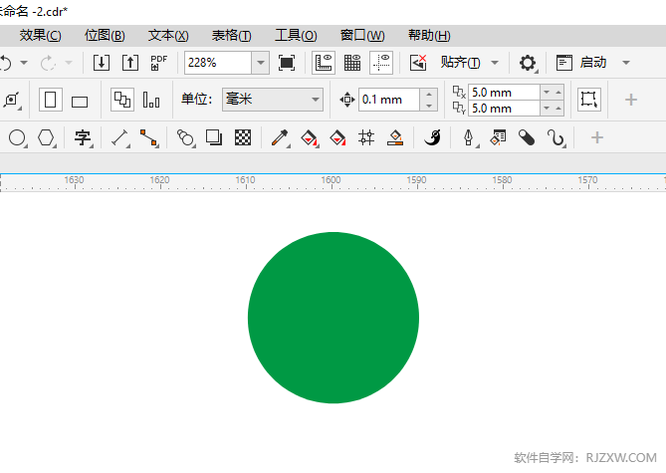Click the Export icon with up arrow
The width and height of the screenshot is (666, 473).
point(130,63)
